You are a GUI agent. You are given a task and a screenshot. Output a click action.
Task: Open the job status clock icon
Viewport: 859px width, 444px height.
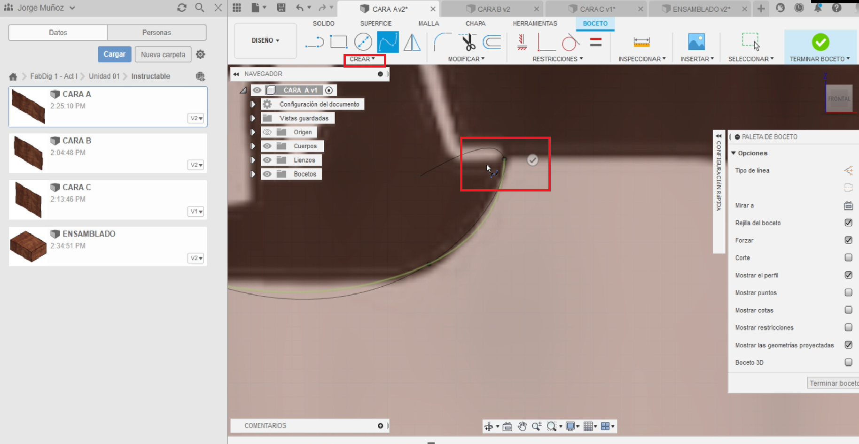(799, 8)
